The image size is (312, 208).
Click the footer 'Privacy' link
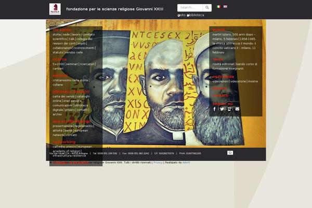158,163
